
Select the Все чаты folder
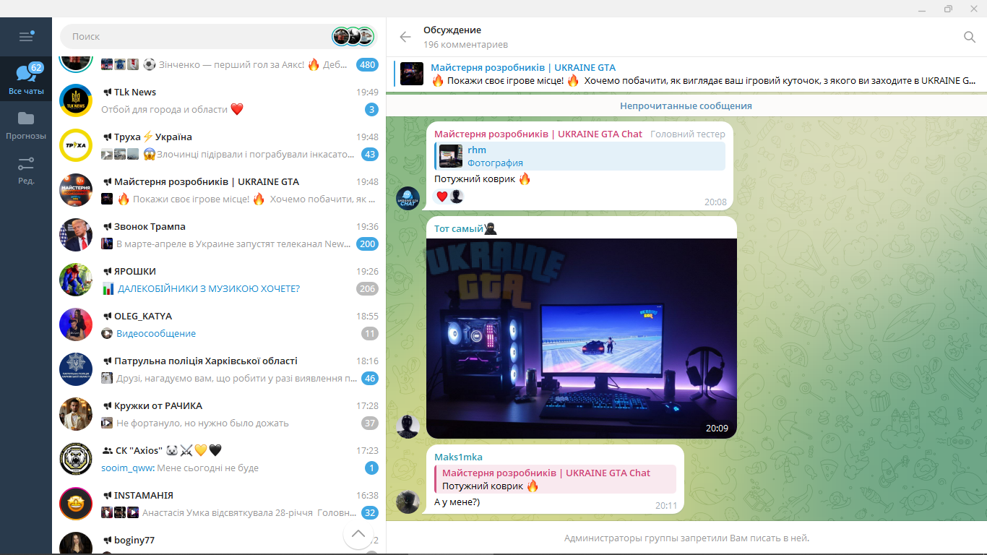point(26,79)
